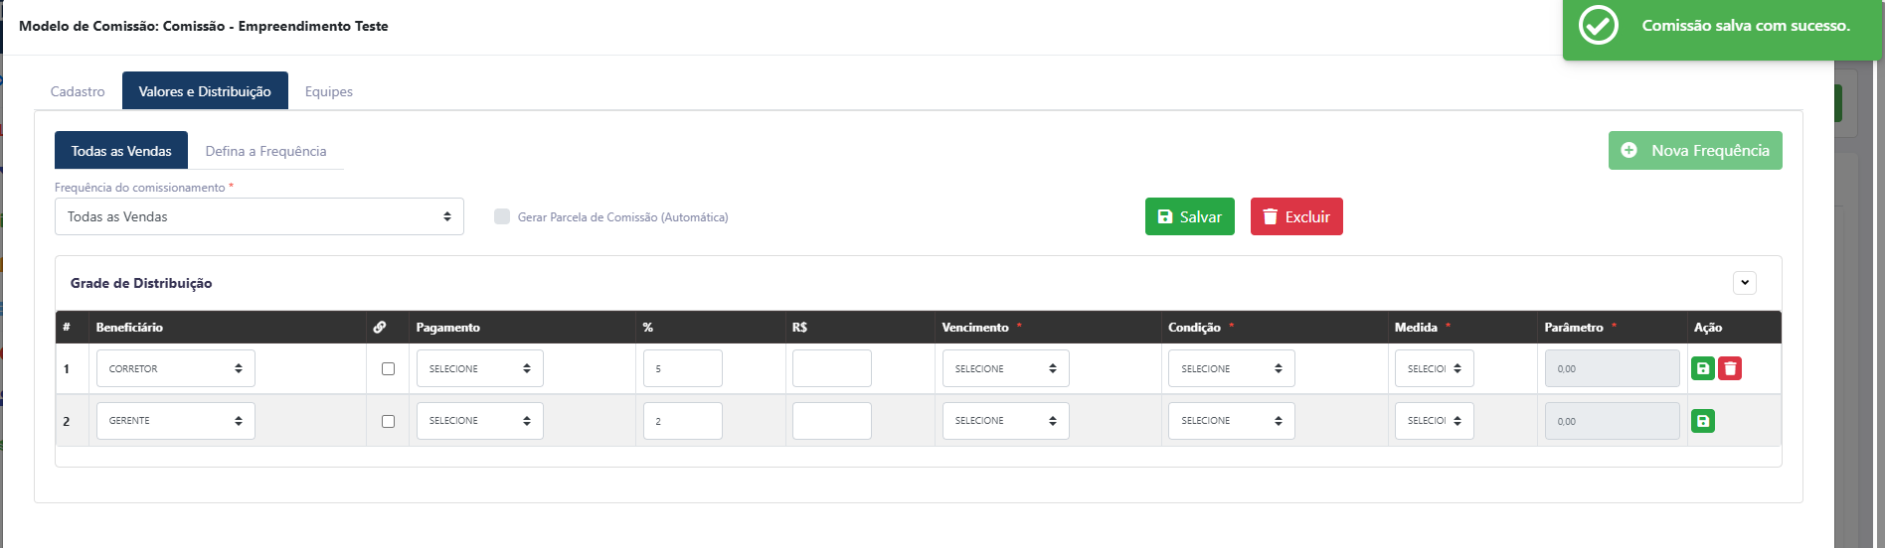Open the Defina a Frequência tab

click(265, 151)
